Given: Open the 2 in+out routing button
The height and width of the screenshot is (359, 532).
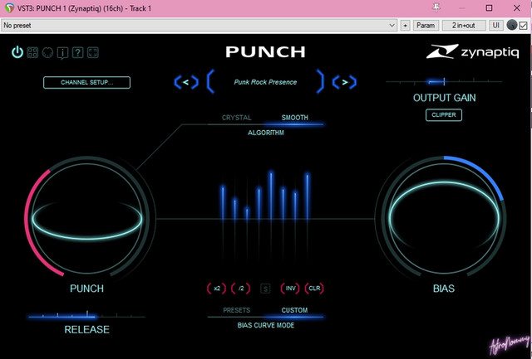Looking at the screenshot, I should 464,26.
